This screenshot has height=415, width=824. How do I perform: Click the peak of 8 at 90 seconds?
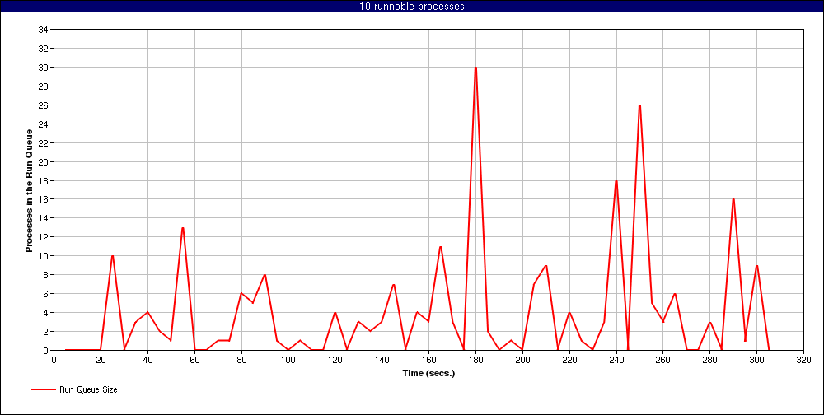[265, 275]
